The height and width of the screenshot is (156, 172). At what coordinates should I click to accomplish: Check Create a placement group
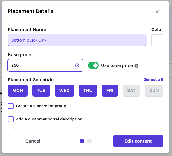(11, 106)
